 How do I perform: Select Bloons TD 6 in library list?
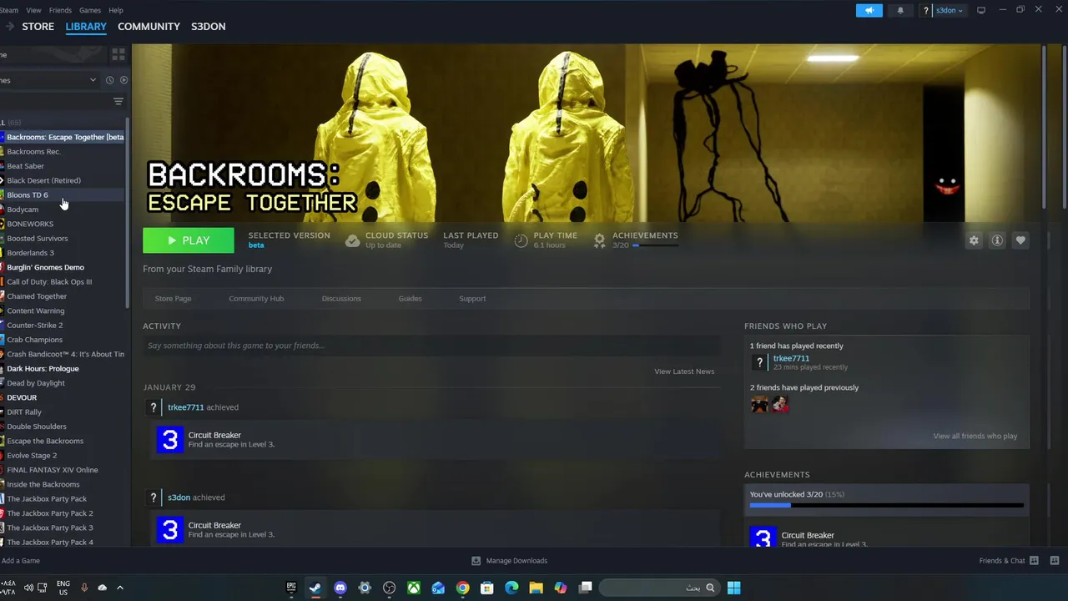28,195
